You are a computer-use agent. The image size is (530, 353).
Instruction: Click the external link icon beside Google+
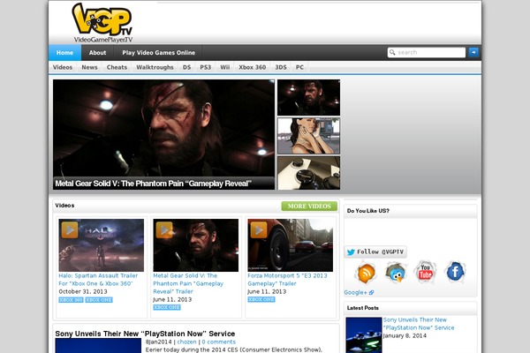(371, 292)
